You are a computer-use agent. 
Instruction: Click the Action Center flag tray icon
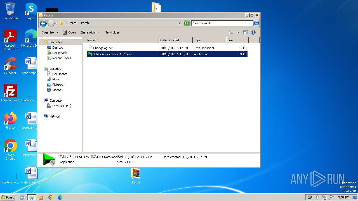tap(331, 197)
